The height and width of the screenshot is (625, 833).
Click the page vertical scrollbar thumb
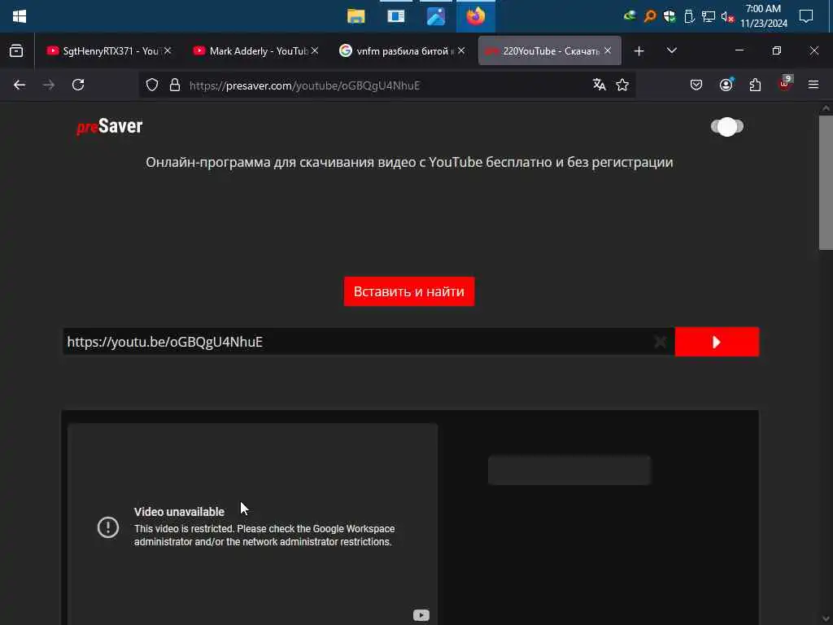click(x=826, y=182)
